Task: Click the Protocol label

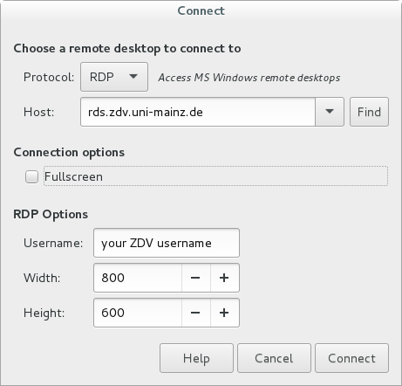Action: pyautogui.click(x=49, y=77)
